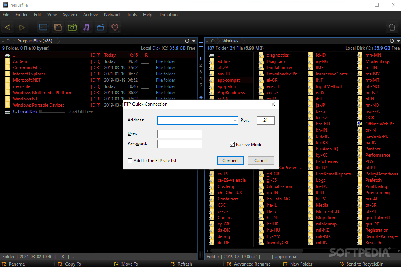This screenshot has width=401, height=267.
Task: Click tab number 3 on center divider
Action: 200,72
